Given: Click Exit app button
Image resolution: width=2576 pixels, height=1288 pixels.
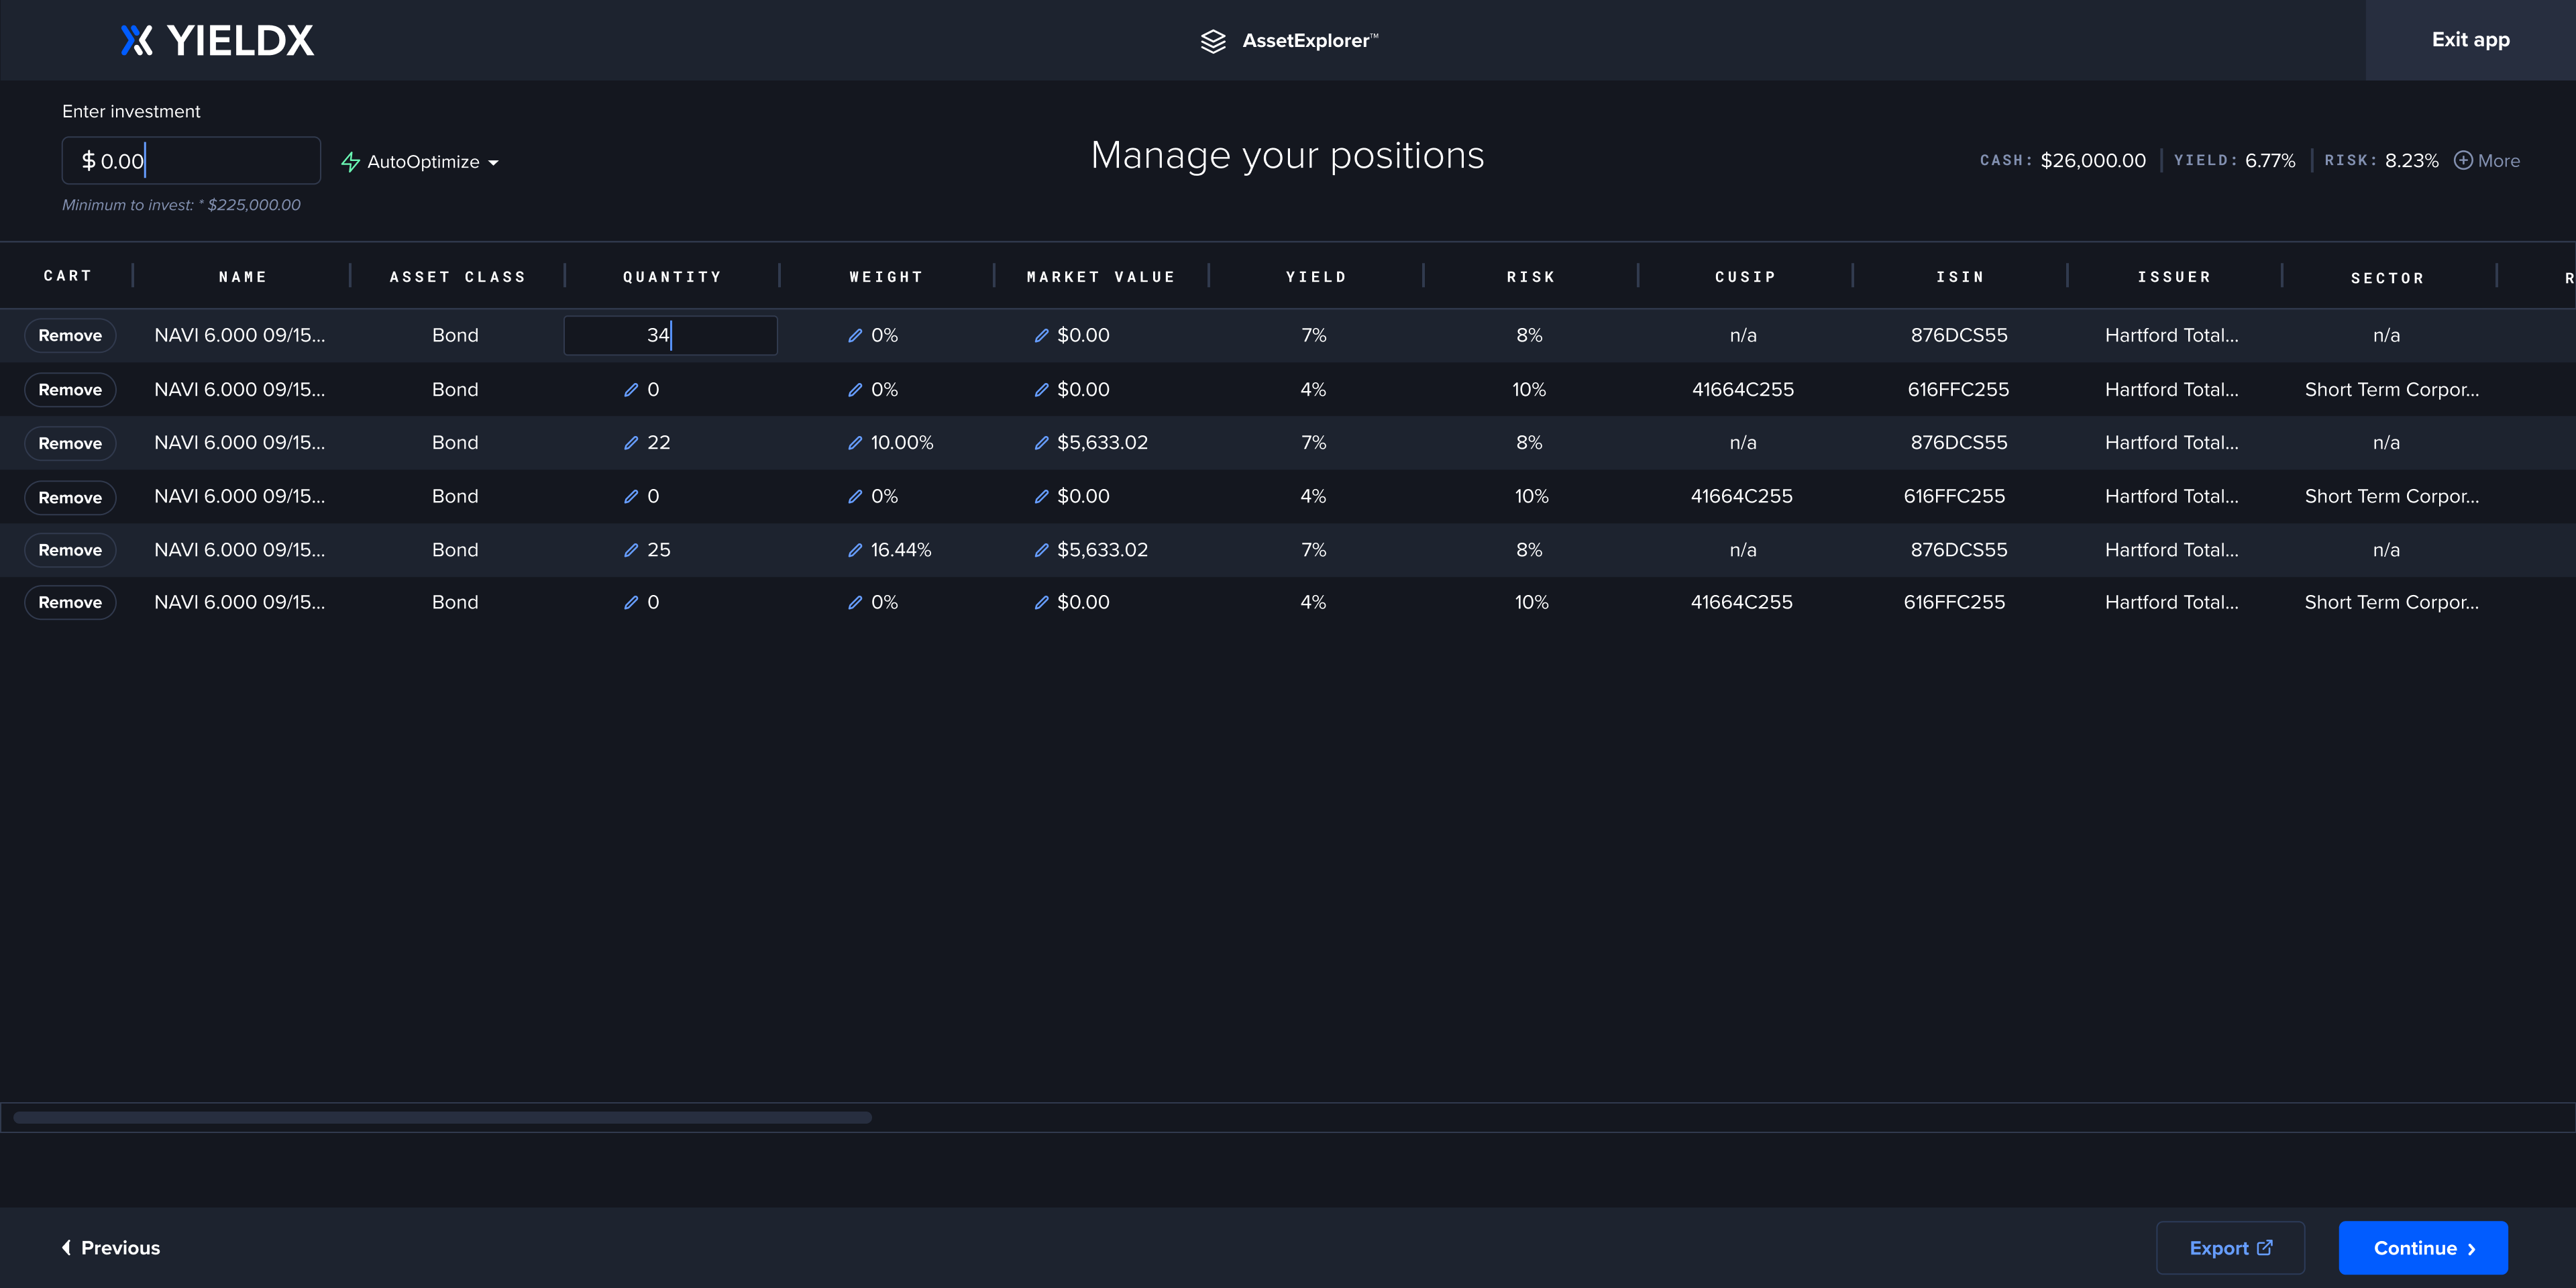Looking at the screenshot, I should [2470, 40].
